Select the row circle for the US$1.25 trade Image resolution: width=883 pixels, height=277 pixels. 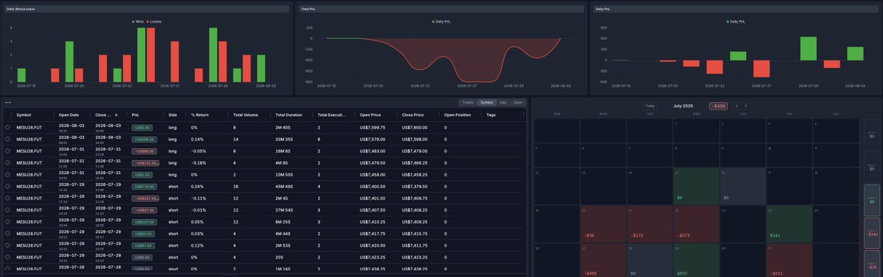(7, 174)
